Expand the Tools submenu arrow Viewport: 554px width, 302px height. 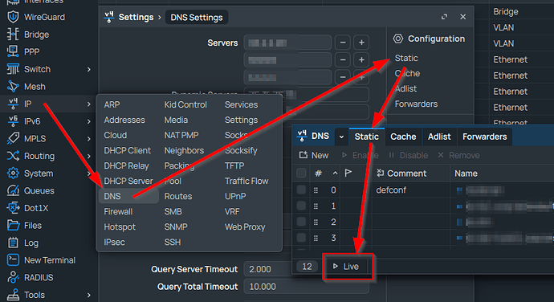pyautogui.click(x=88, y=295)
